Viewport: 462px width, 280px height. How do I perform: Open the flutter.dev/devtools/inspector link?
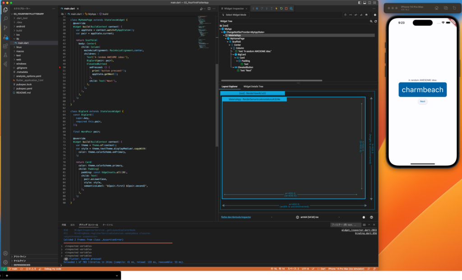(x=236, y=217)
